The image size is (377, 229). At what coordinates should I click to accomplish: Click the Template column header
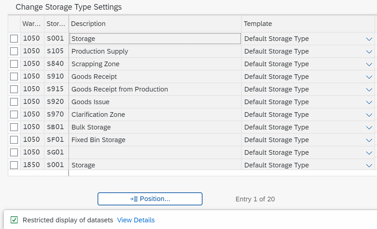308,24
